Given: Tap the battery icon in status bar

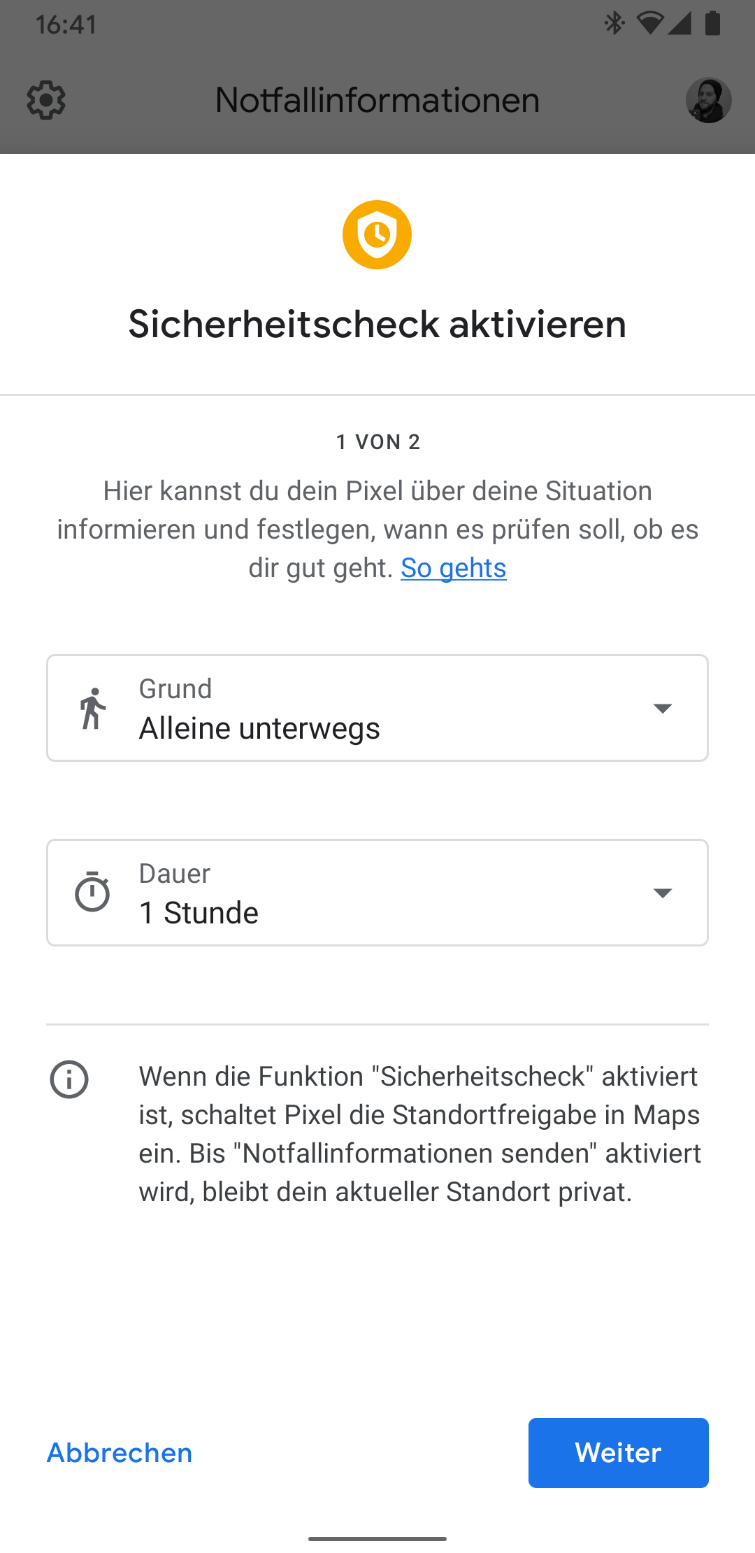Looking at the screenshot, I should (x=712, y=24).
